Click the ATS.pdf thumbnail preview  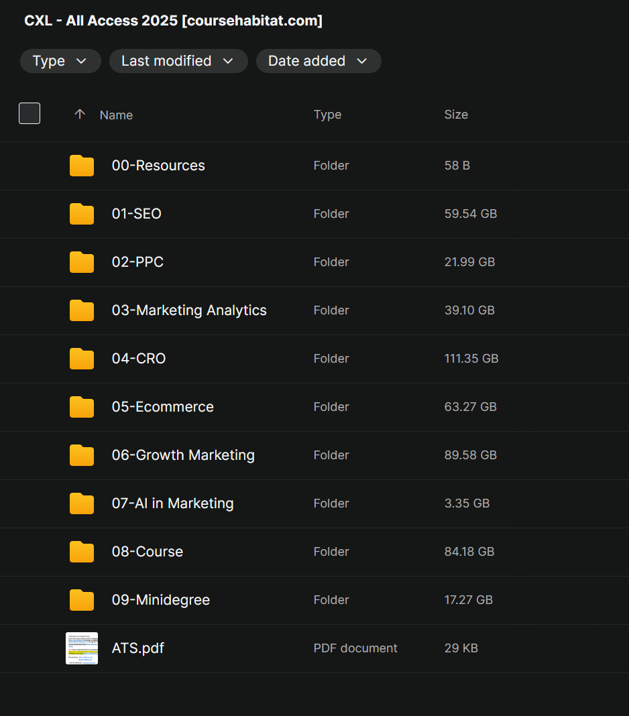(82, 648)
